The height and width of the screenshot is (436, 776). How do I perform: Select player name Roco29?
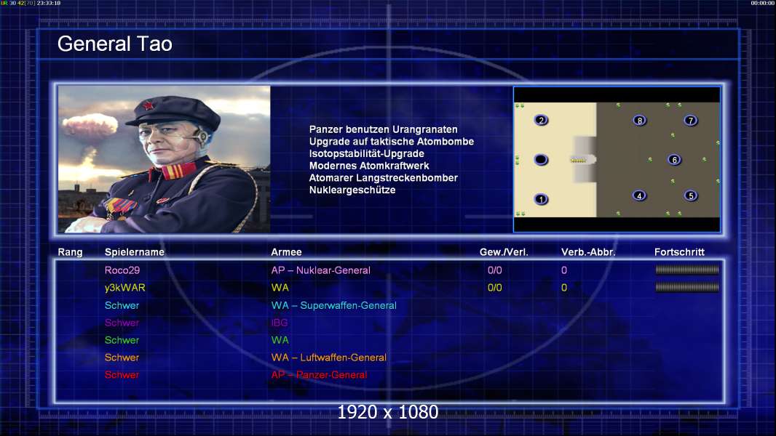click(122, 270)
